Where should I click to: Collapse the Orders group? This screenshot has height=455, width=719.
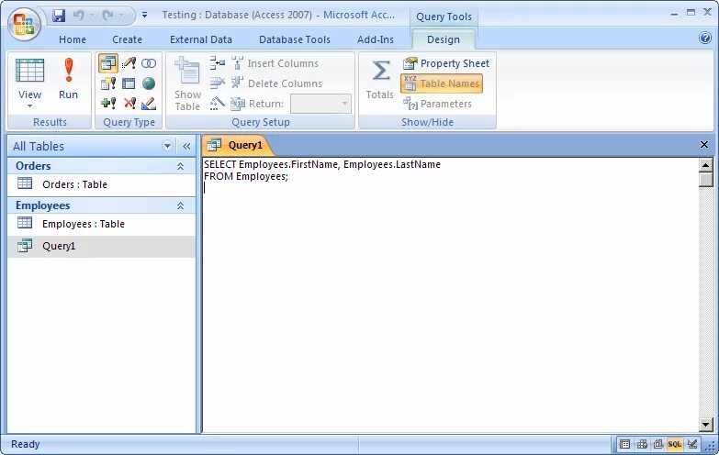tap(180, 166)
